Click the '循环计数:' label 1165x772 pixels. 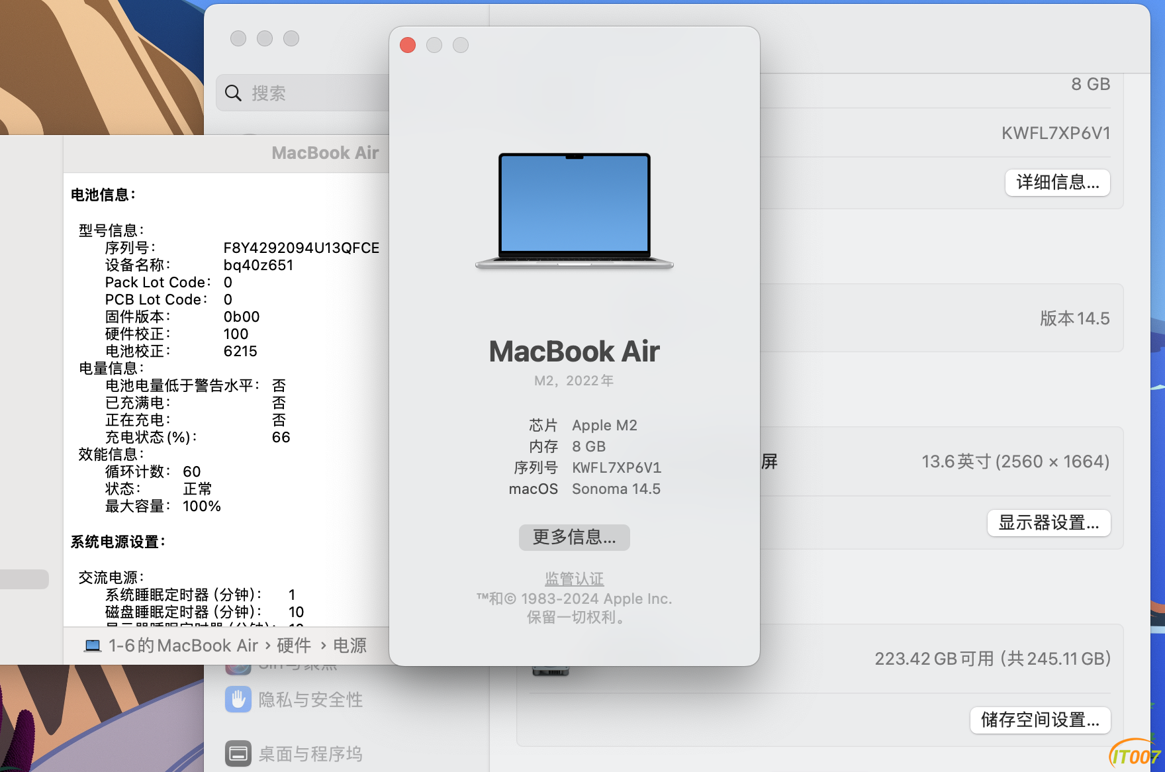tap(138, 471)
